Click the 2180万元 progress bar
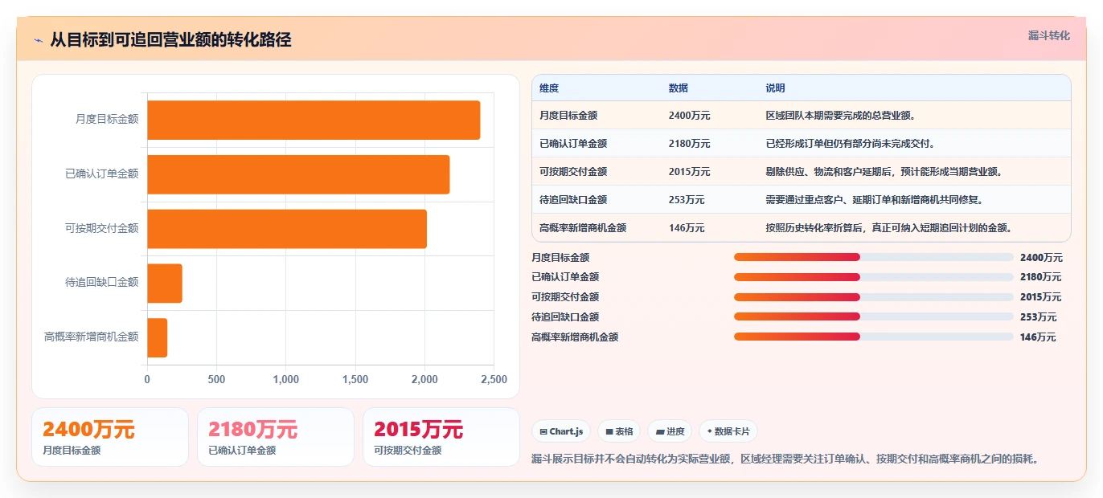The image size is (1103, 498). pyautogui.click(x=873, y=277)
